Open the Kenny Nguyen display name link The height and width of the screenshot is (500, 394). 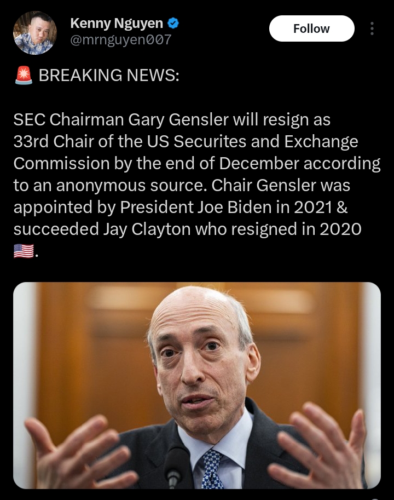tap(117, 24)
